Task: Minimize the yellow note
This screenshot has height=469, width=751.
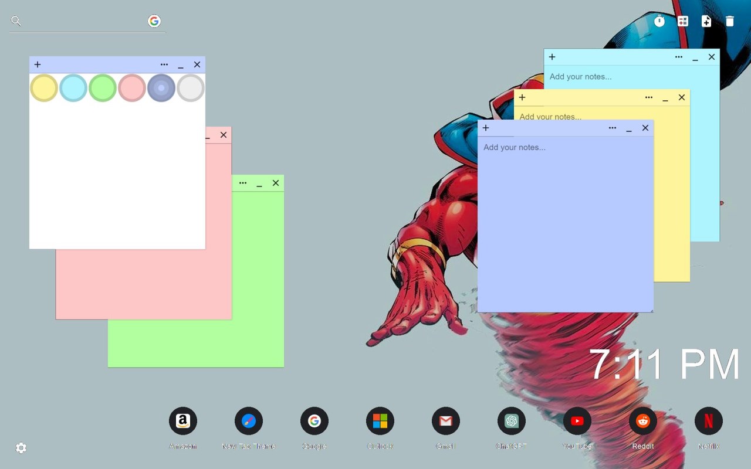Action: point(665,98)
